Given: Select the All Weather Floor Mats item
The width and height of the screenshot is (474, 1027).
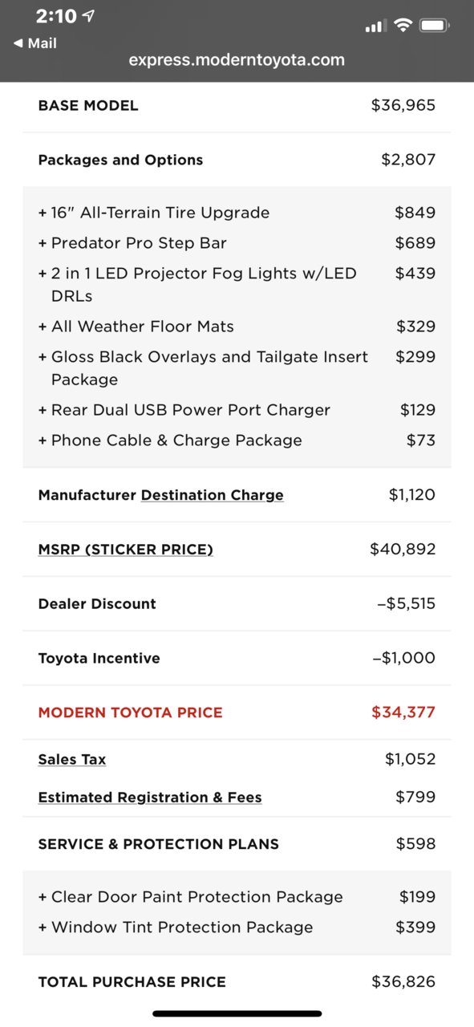Looking at the screenshot, I should [237, 327].
